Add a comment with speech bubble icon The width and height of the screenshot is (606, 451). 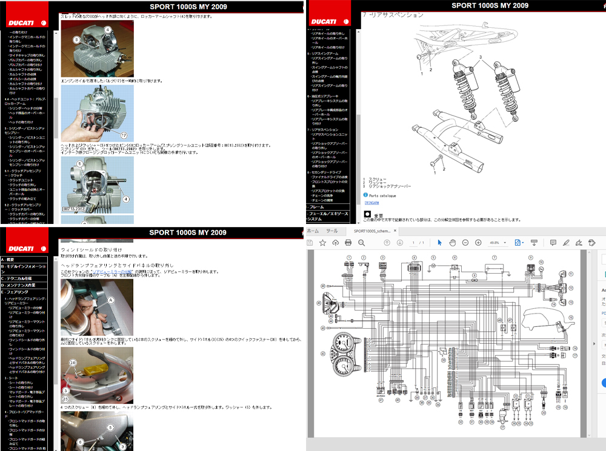tap(553, 243)
